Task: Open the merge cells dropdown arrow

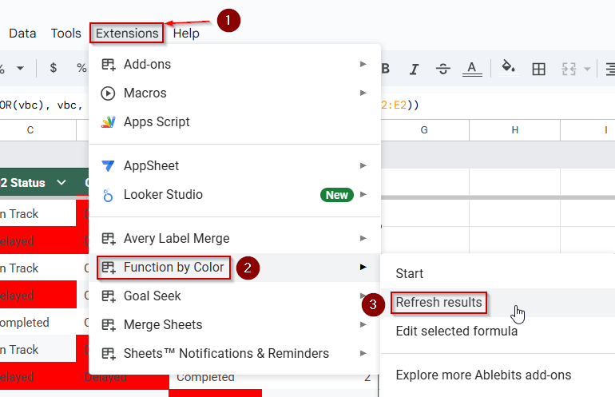Action: click(587, 69)
